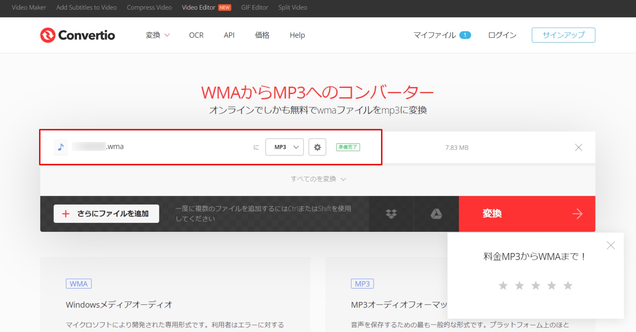Click the Convertio wordmark text
636x332 pixels.
coord(87,35)
